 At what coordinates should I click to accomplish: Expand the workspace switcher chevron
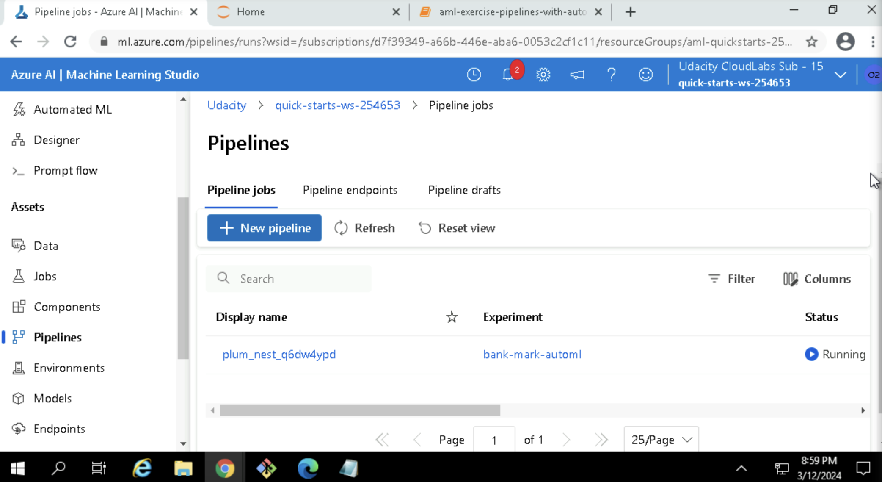click(x=840, y=75)
